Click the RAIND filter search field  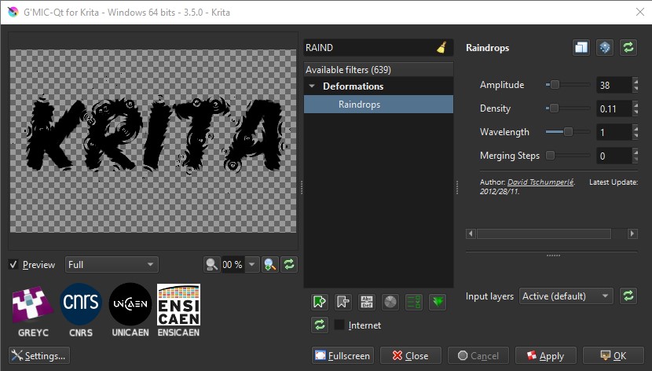coord(368,48)
